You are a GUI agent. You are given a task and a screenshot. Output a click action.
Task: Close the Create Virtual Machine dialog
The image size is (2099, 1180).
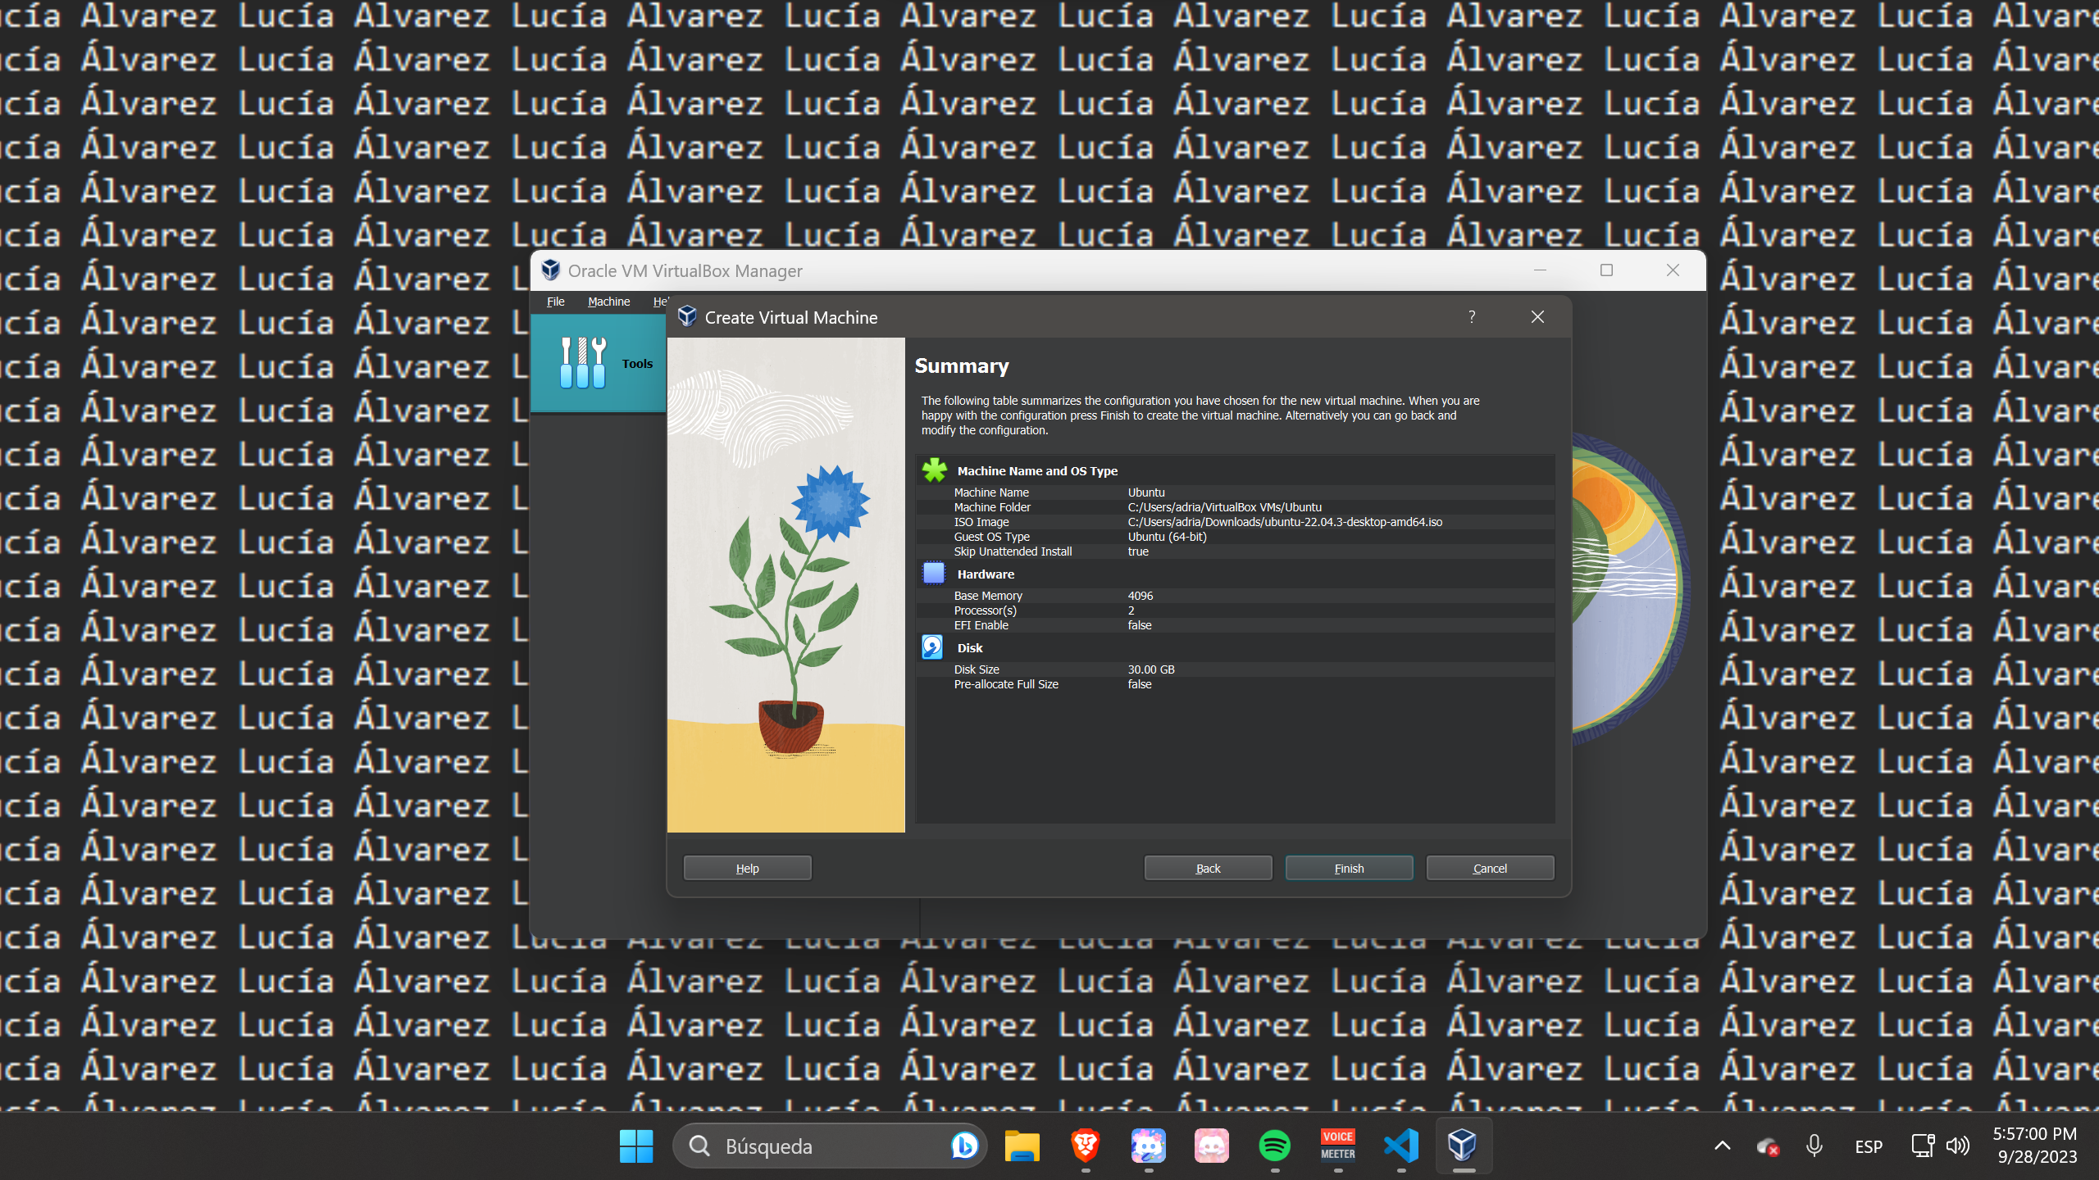tap(1537, 317)
